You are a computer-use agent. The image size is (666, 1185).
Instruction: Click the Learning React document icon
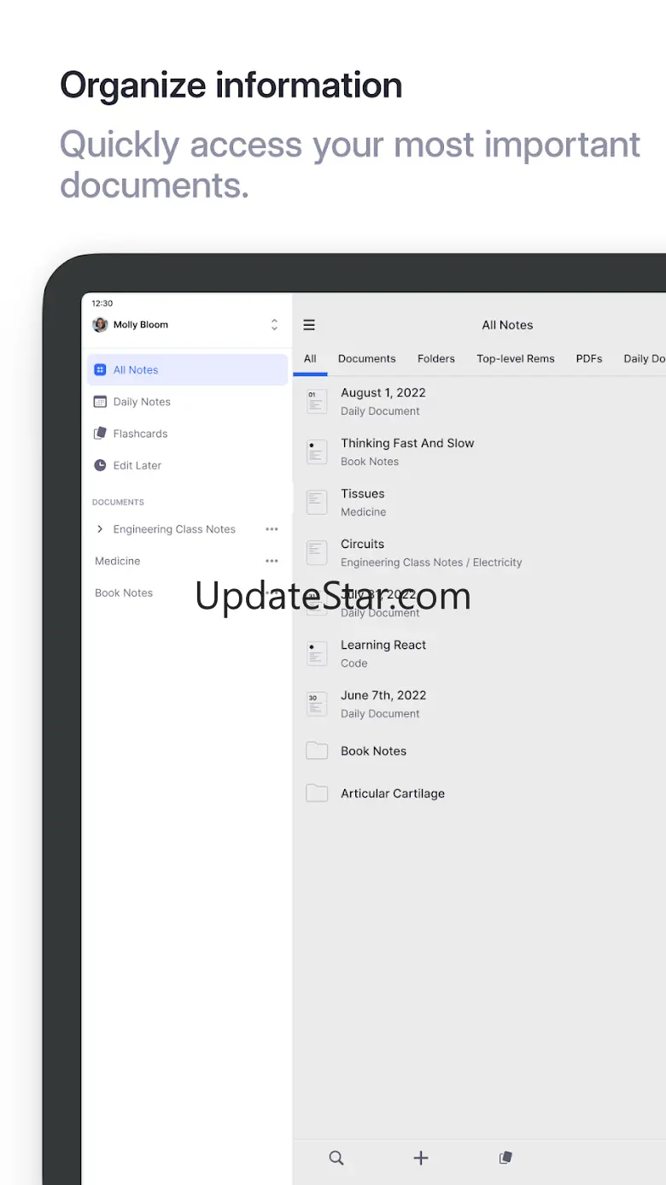pos(317,653)
